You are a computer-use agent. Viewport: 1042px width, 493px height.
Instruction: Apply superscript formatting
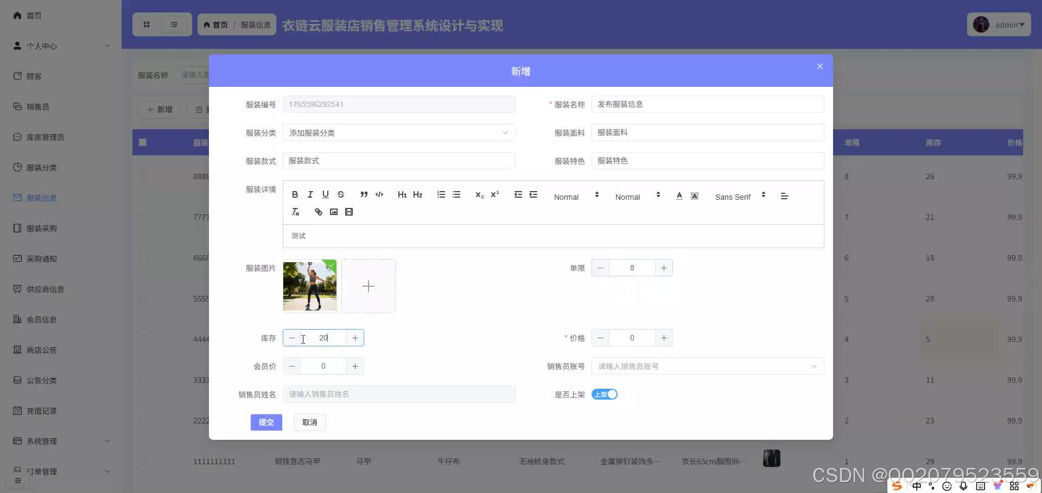(x=494, y=194)
